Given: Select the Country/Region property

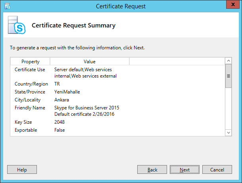Looking at the screenshot, I should point(31,84).
